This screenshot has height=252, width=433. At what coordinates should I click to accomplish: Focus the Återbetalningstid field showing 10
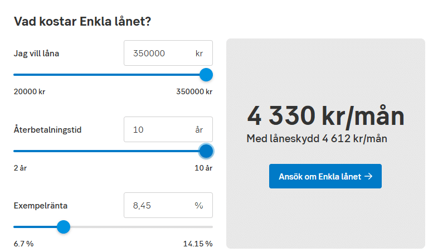point(168,129)
